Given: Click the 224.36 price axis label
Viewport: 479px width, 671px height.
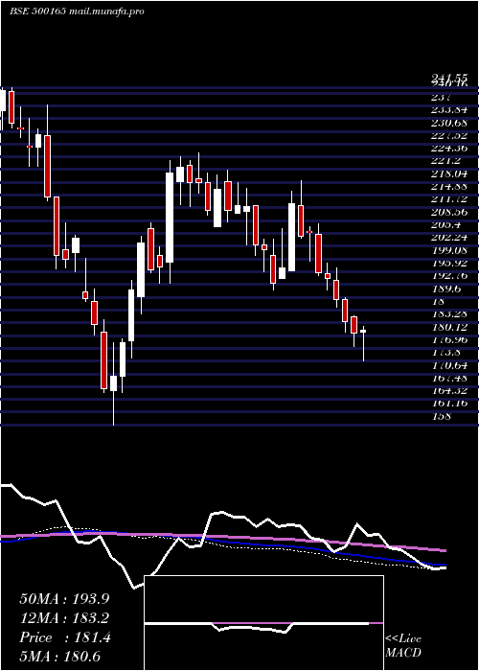Looking at the screenshot, I should (x=448, y=148).
